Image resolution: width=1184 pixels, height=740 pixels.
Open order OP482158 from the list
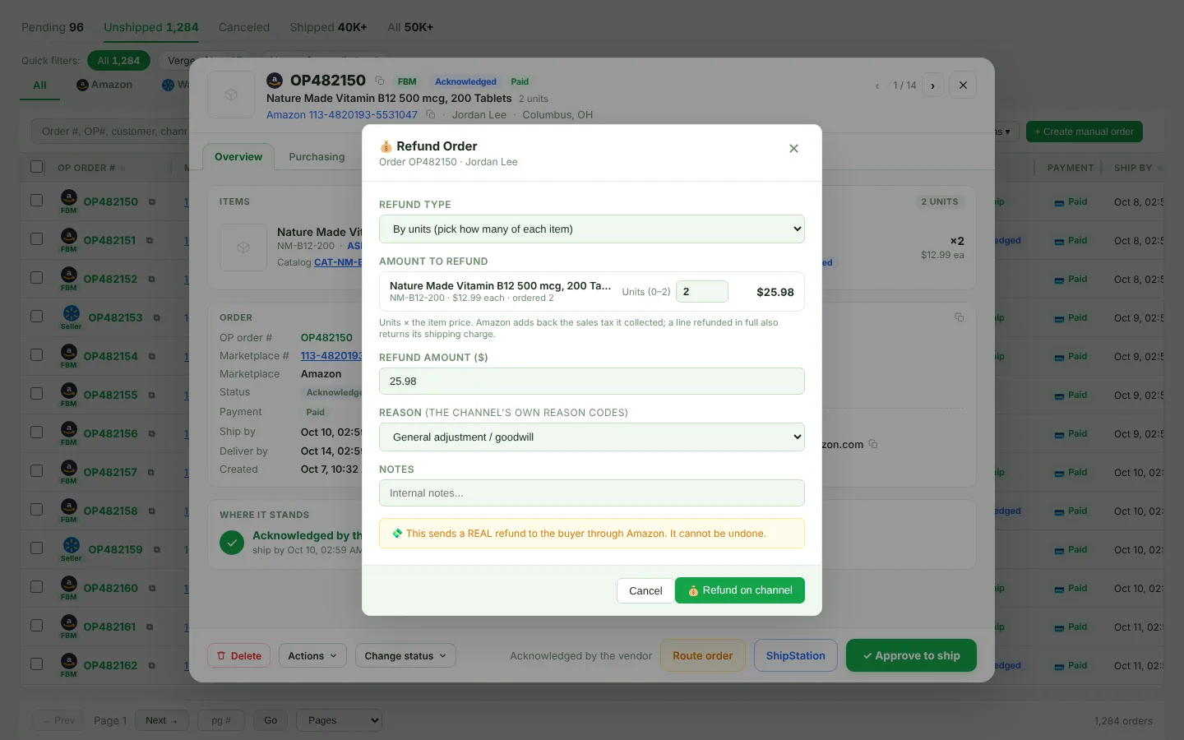[110, 511]
